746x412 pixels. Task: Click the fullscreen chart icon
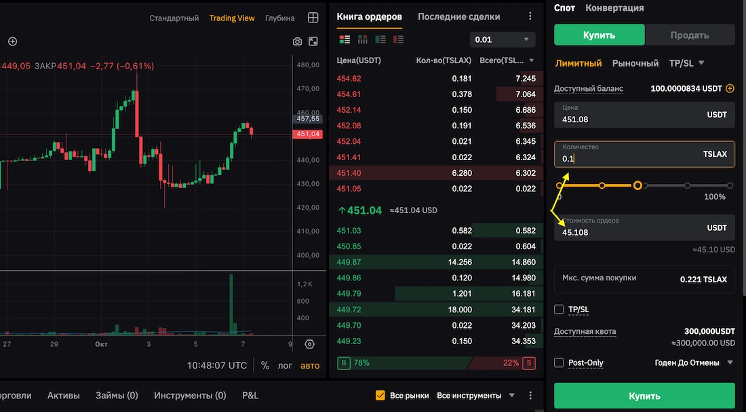(313, 41)
